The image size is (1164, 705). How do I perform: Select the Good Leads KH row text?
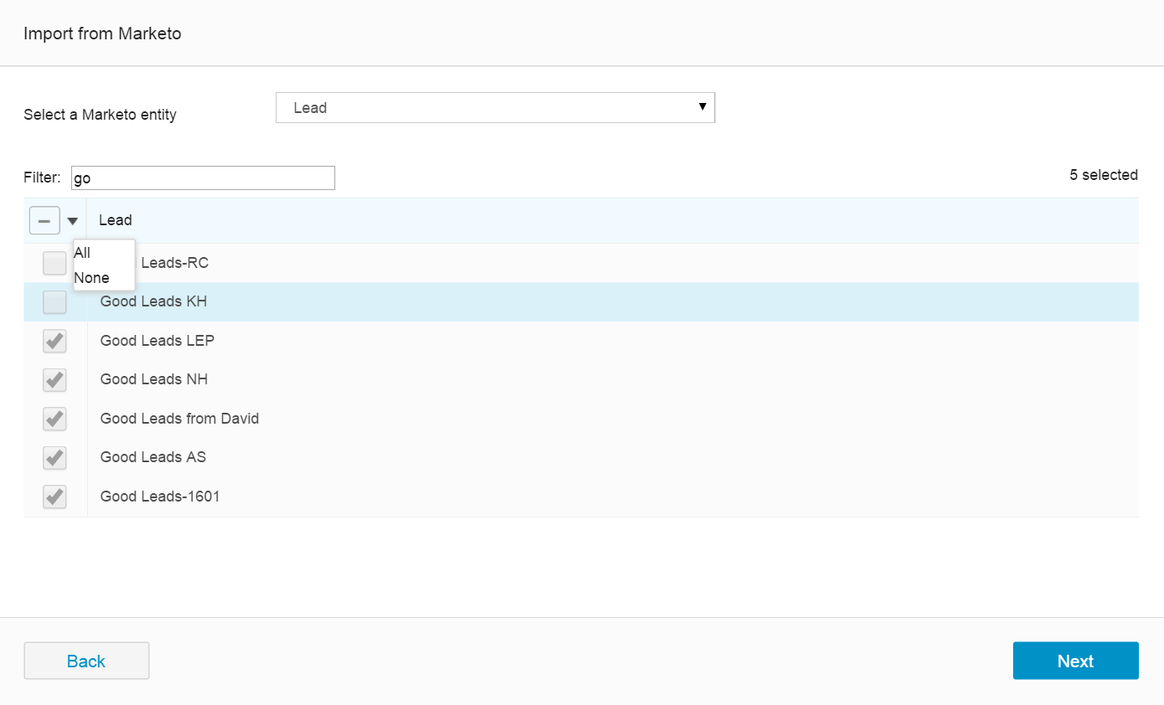pyautogui.click(x=153, y=301)
